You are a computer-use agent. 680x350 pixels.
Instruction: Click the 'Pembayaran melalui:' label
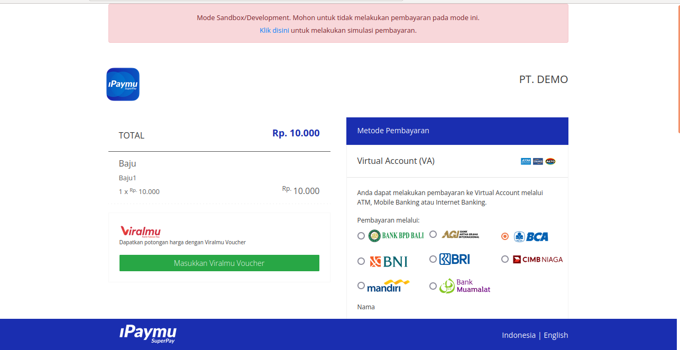(x=389, y=220)
